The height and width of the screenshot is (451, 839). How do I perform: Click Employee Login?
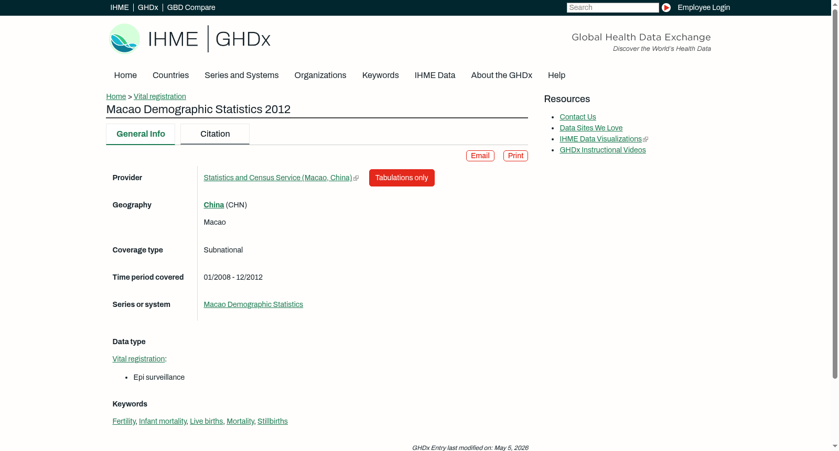704,7
